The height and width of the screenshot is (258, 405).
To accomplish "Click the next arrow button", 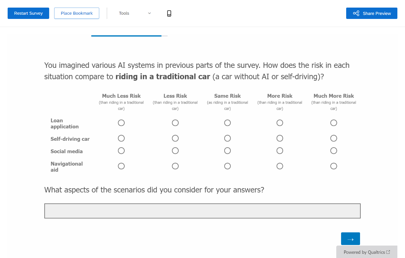I will pos(350,239).
